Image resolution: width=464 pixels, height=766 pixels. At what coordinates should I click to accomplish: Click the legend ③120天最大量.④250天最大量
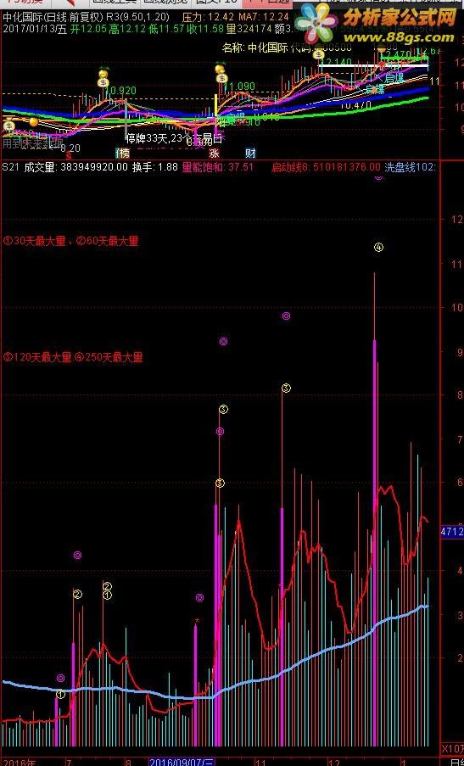click(73, 357)
